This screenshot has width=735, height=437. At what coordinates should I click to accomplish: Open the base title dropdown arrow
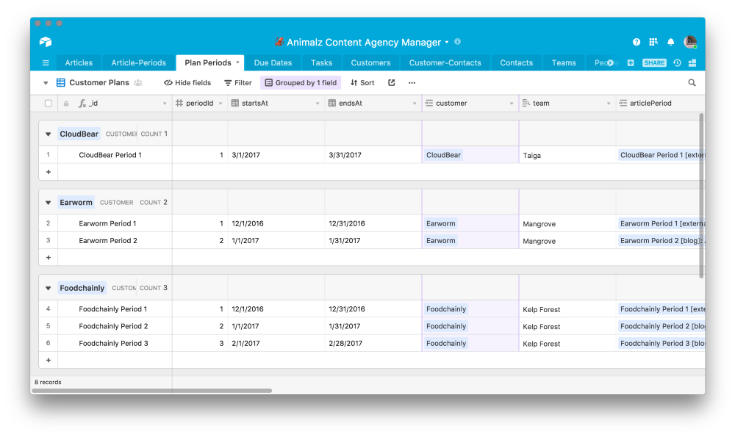447,42
